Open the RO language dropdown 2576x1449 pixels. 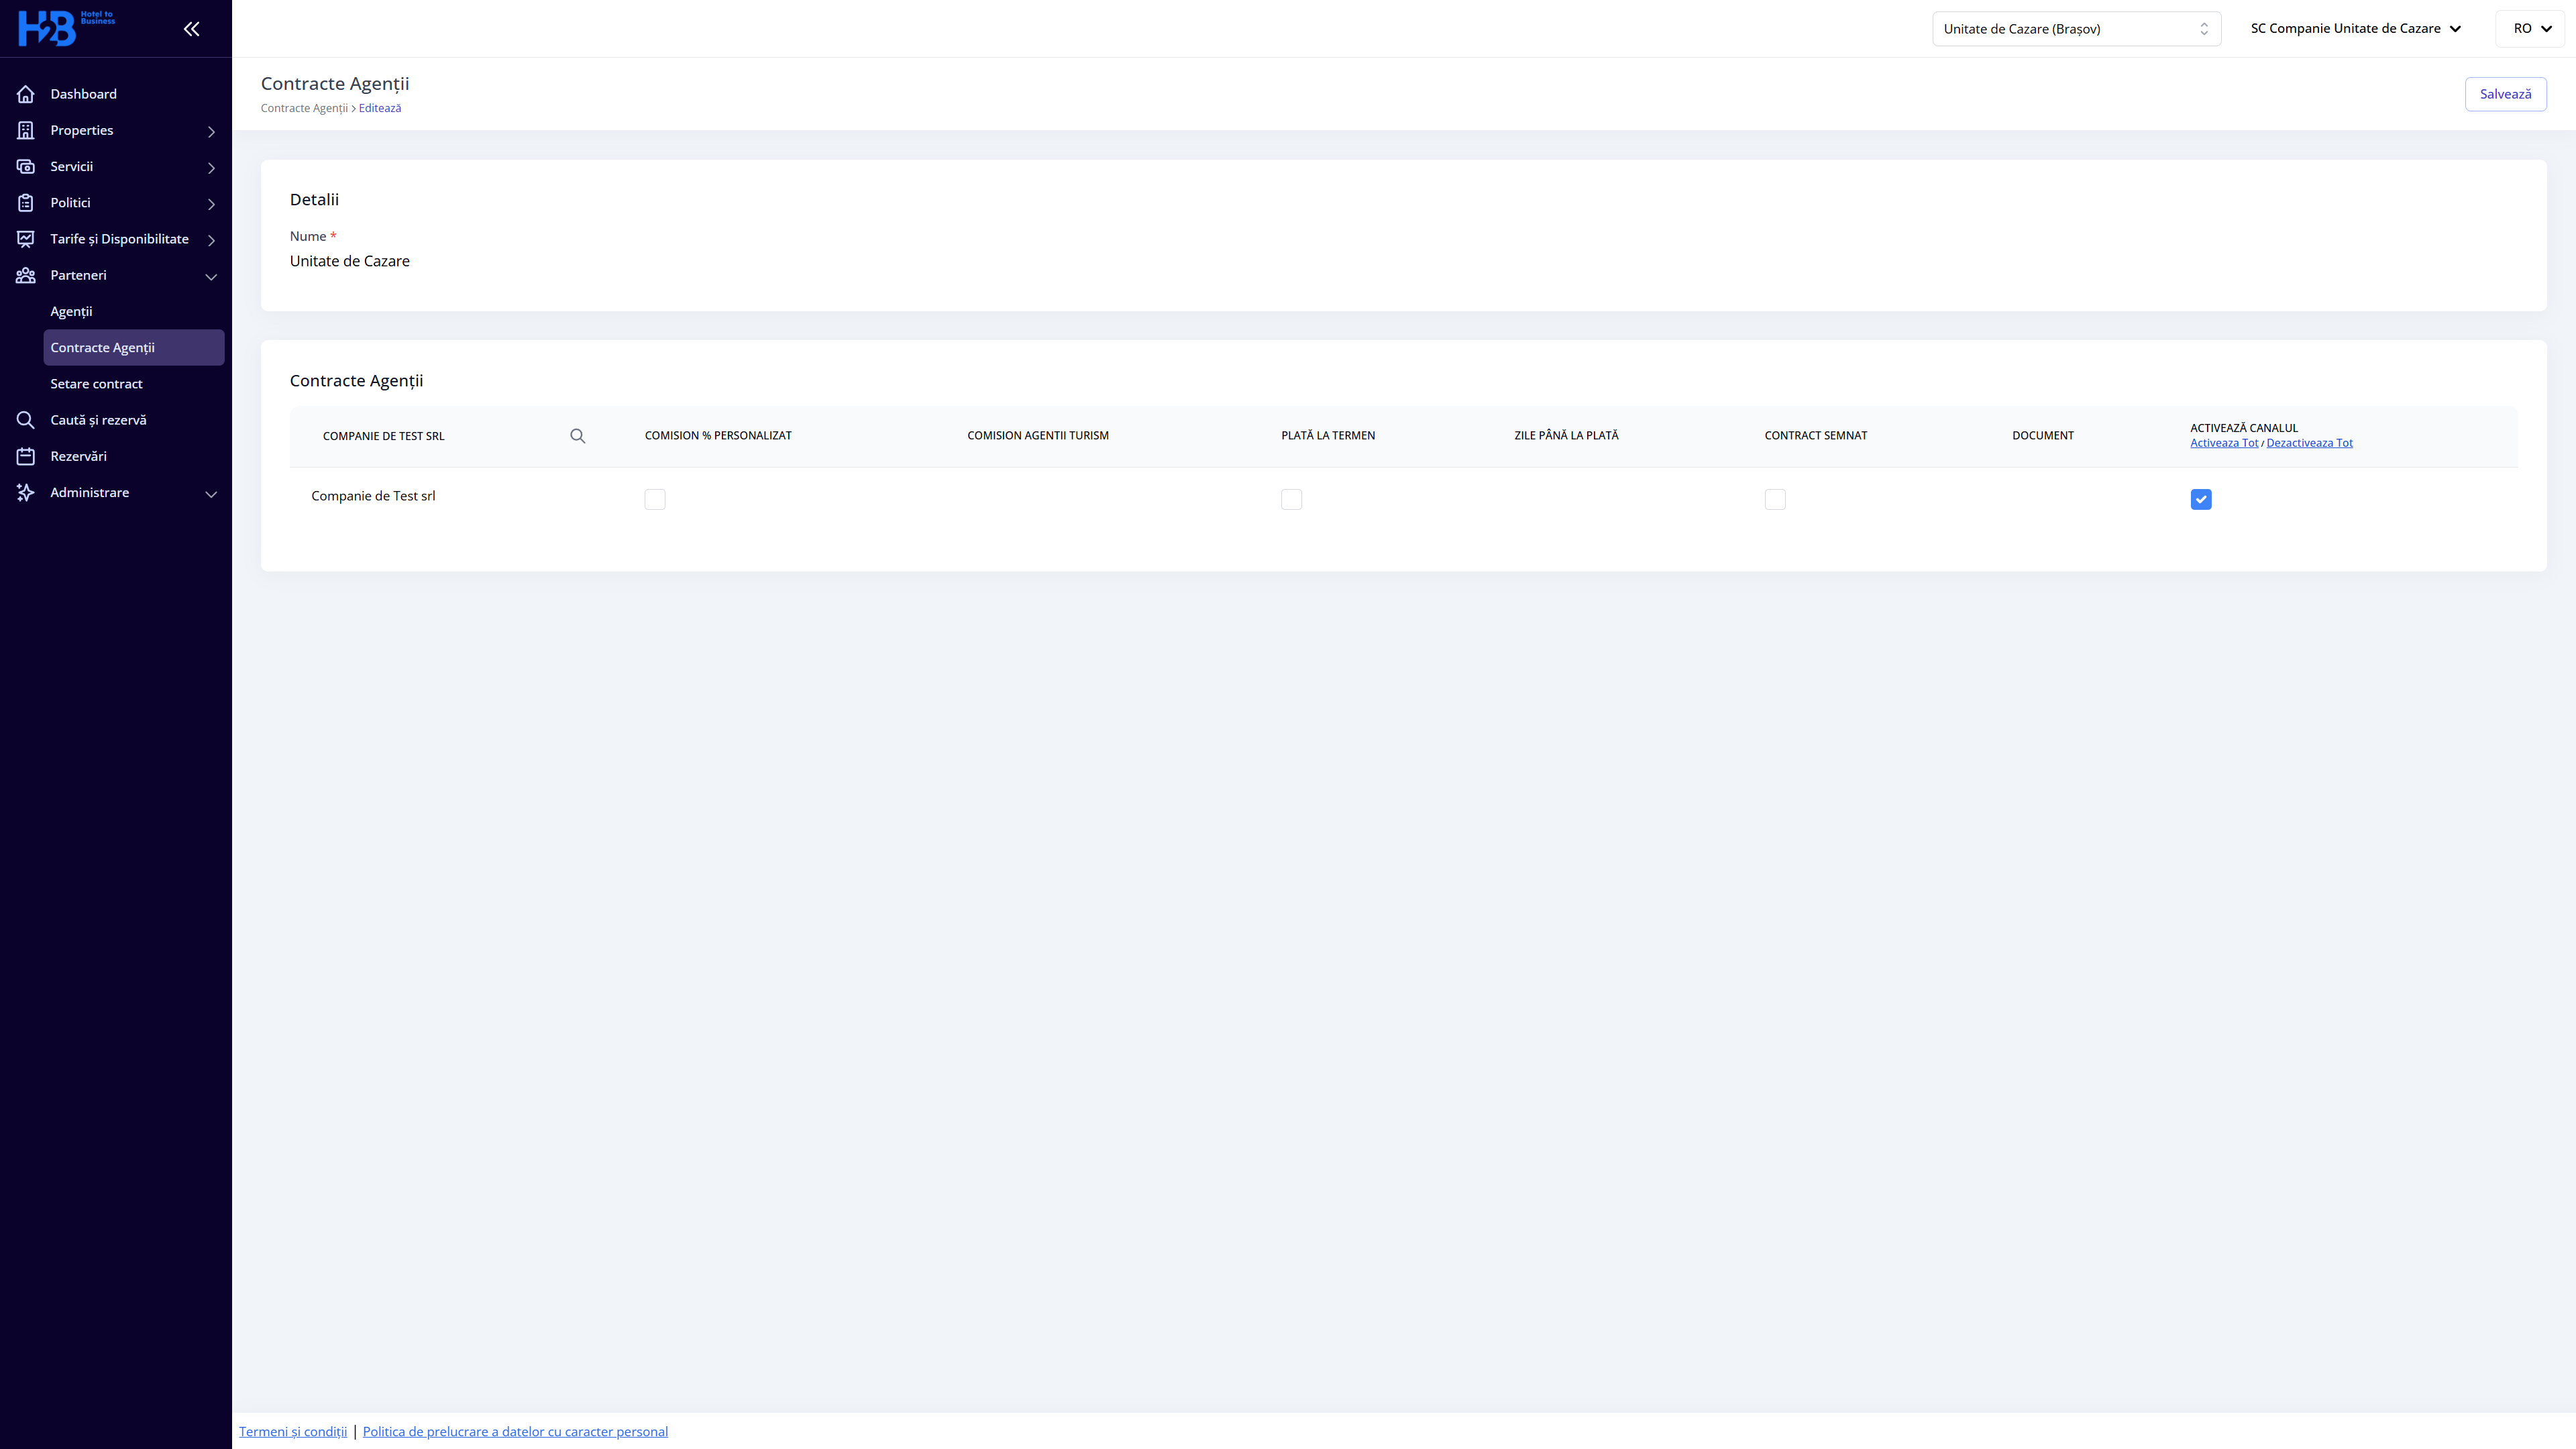pyautogui.click(x=2530, y=28)
